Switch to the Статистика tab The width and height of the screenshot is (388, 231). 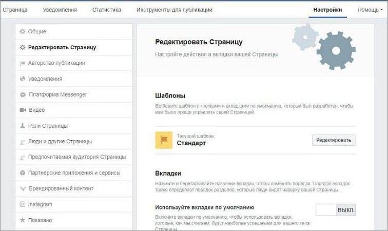pyautogui.click(x=107, y=10)
